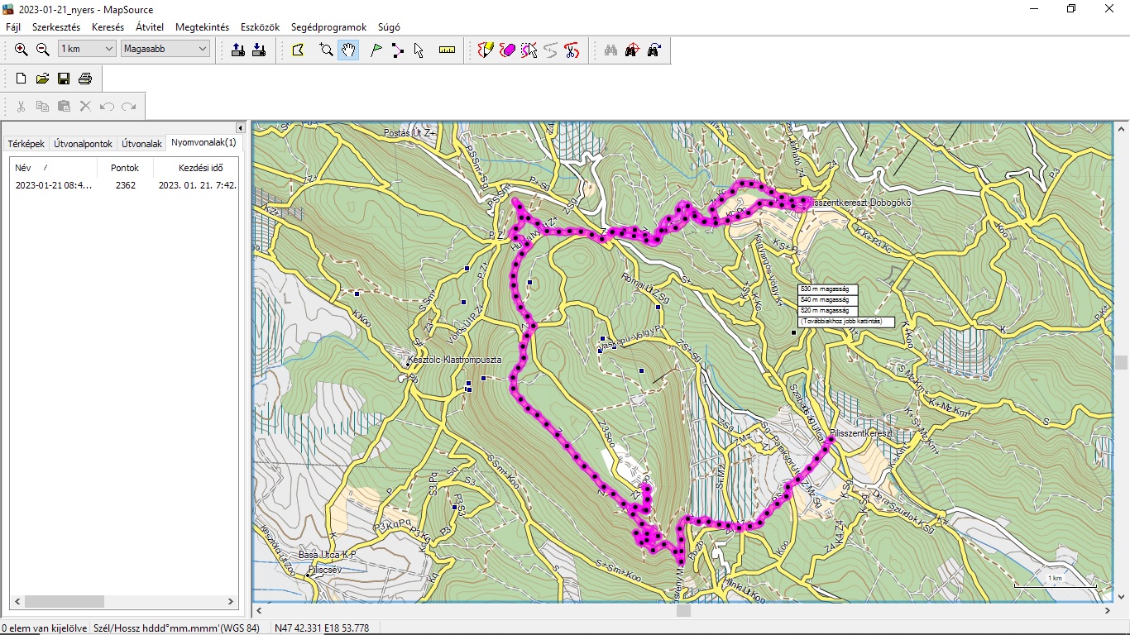The width and height of the screenshot is (1130, 635).
Task: Select the track row 2023-01-21 08:4...
Action: pyautogui.click(x=124, y=185)
